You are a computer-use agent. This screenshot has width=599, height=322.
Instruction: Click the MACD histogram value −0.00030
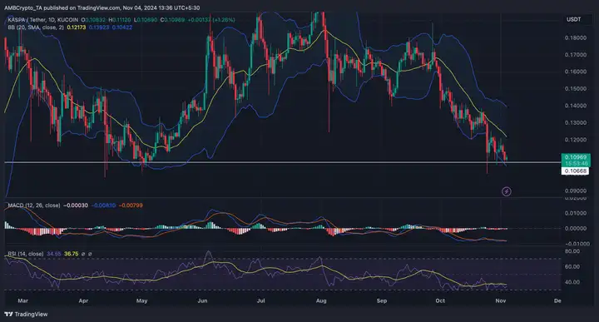[x=75, y=206]
